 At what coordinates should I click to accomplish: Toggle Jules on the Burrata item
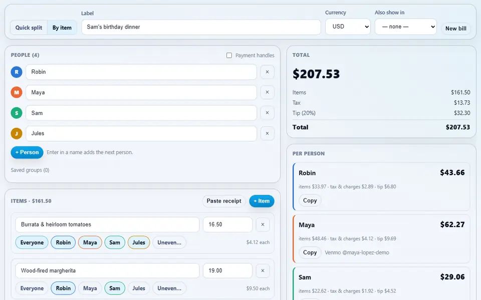point(139,242)
